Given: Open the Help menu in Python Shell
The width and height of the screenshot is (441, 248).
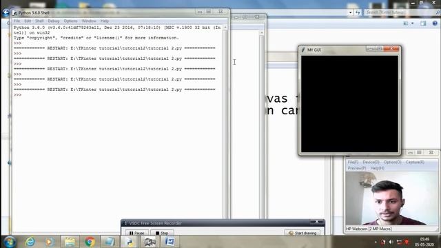Looking at the screenshot, I should 105,21.
